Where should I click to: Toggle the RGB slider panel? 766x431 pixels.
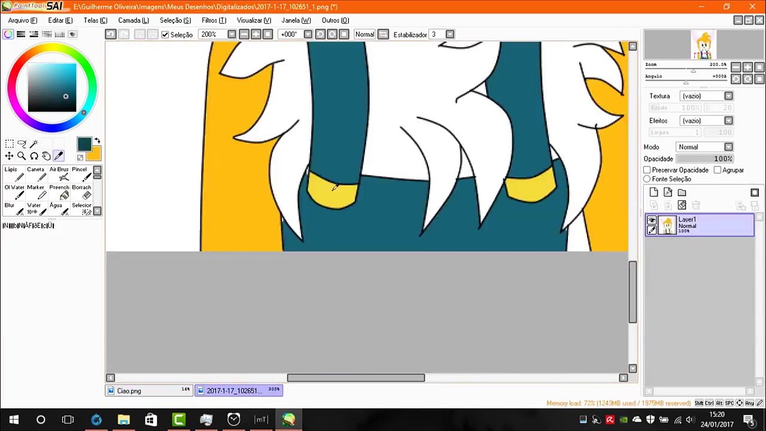21,34
